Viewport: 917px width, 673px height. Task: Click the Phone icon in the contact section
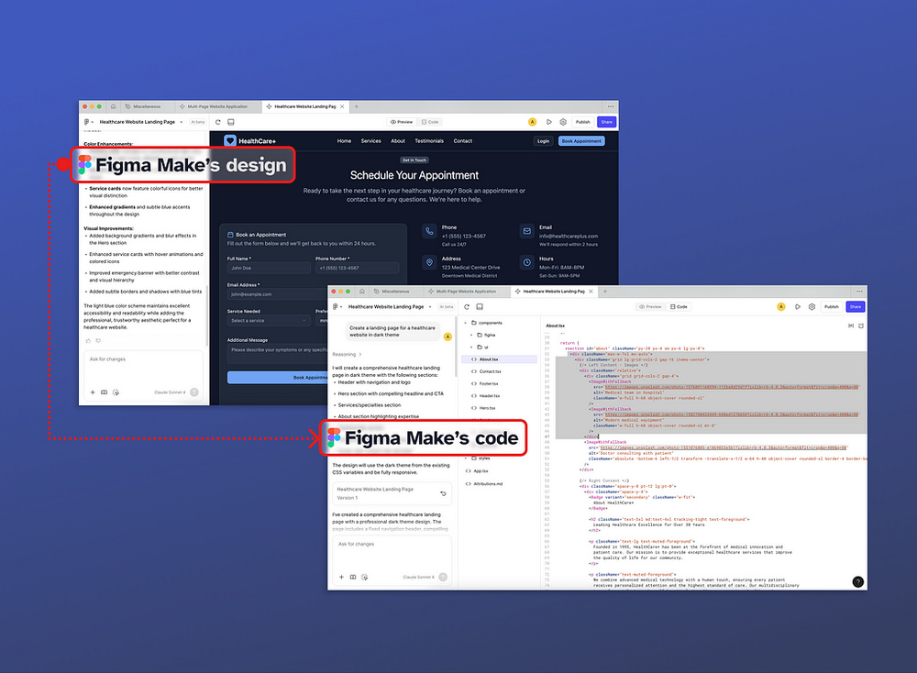(428, 230)
